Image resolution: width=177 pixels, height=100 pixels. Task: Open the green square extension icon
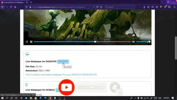169,7
